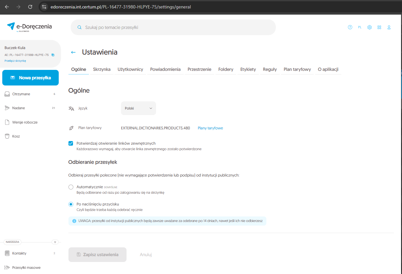The height and width of the screenshot is (274, 402).
Task: Open the user profile icon
Action: pyautogui.click(x=389, y=27)
